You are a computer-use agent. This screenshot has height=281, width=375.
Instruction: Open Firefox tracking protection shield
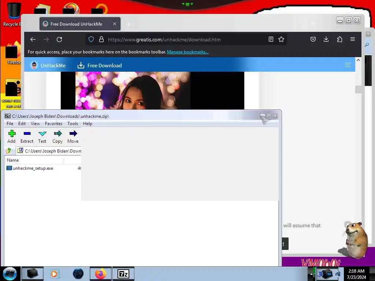pos(91,40)
